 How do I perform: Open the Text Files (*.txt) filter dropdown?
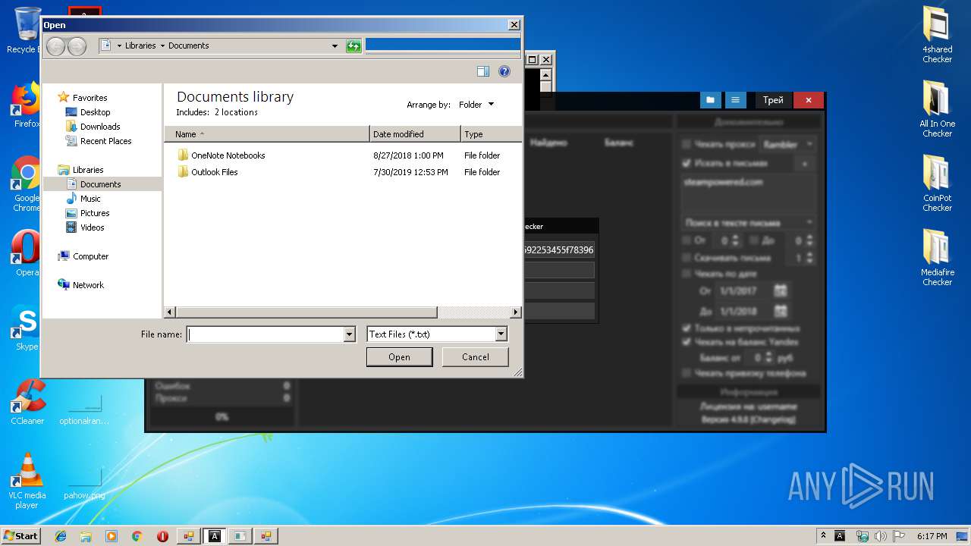(x=436, y=334)
